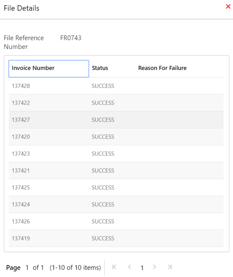Viewport: 233px width, 277px height.
Task: Click the page number input field
Action: [x=27, y=268]
